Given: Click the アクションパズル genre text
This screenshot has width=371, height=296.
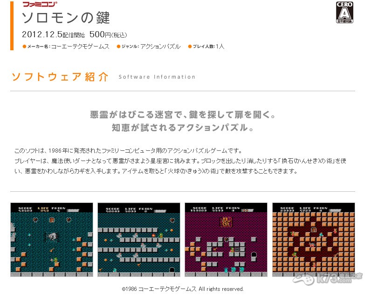Looking at the screenshot, I should point(160,46).
